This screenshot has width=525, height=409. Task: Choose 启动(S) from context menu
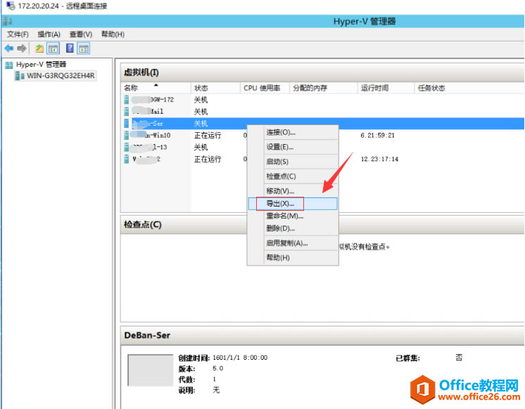pyautogui.click(x=293, y=162)
